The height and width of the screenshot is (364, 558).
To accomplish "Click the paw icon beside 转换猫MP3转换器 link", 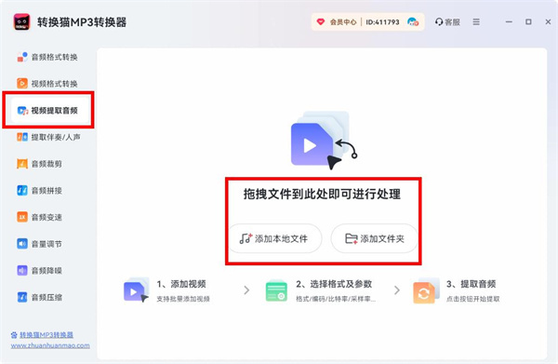I will click(x=14, y=335).
